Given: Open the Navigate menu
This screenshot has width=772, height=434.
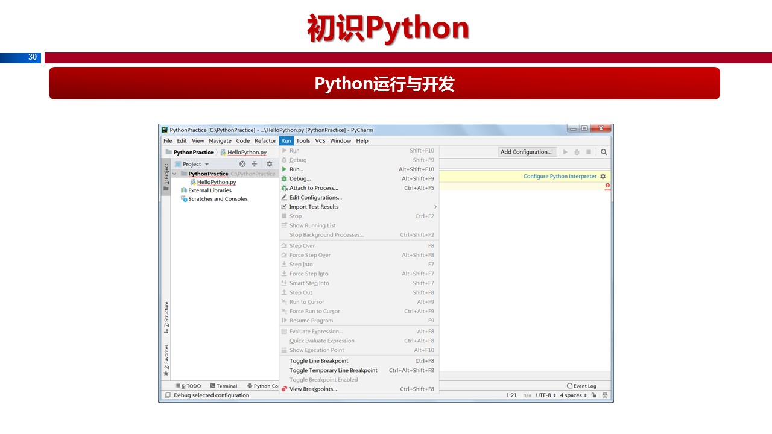Looking at the screenshot, I should click(x=220, y=141).
